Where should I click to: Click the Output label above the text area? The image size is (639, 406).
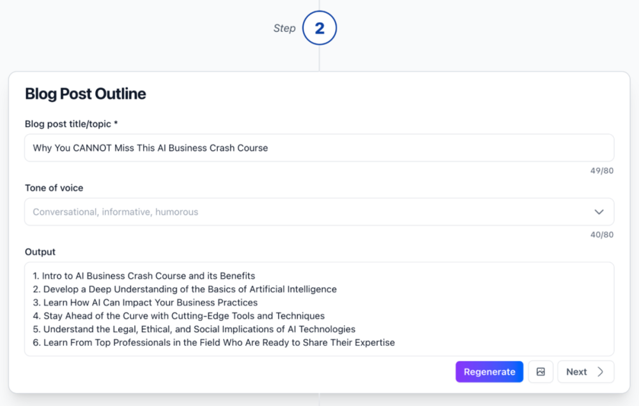pyautogui.click(x=40, y=252)
